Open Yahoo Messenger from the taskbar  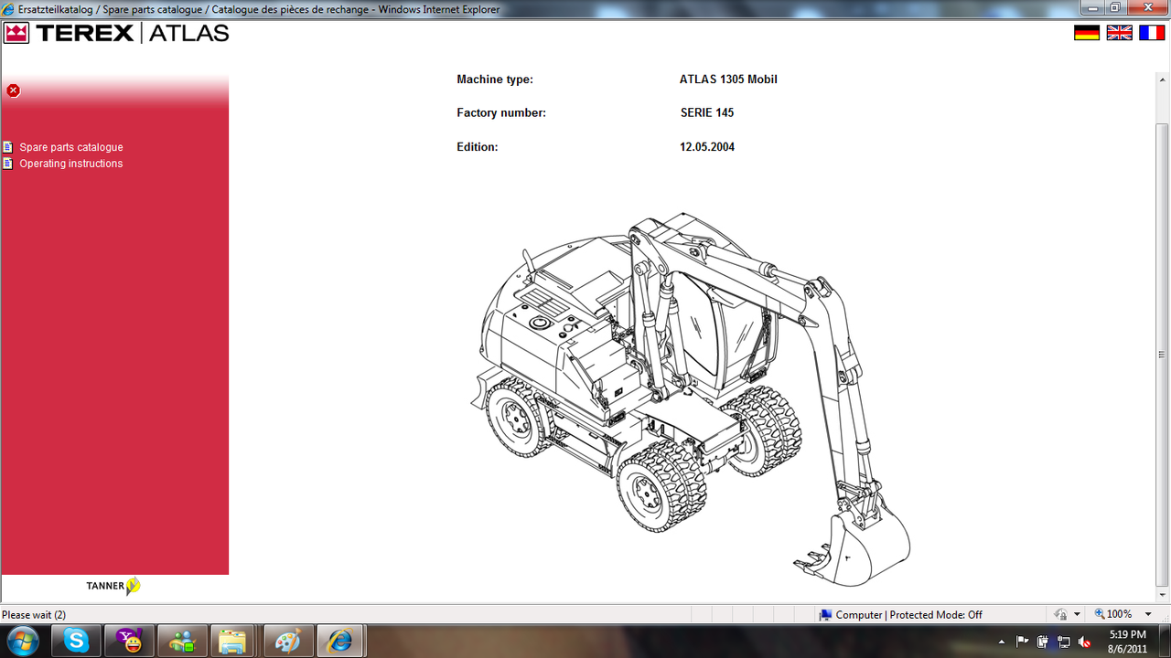click(129, 642)
